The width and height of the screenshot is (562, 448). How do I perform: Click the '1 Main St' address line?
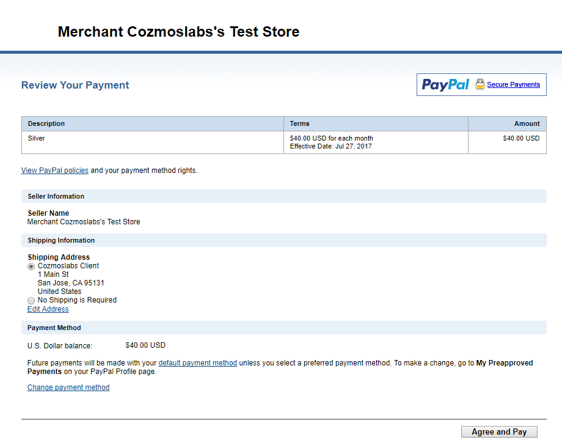[53, 274]
